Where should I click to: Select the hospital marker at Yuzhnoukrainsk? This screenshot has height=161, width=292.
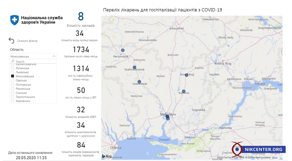(134, 67)
